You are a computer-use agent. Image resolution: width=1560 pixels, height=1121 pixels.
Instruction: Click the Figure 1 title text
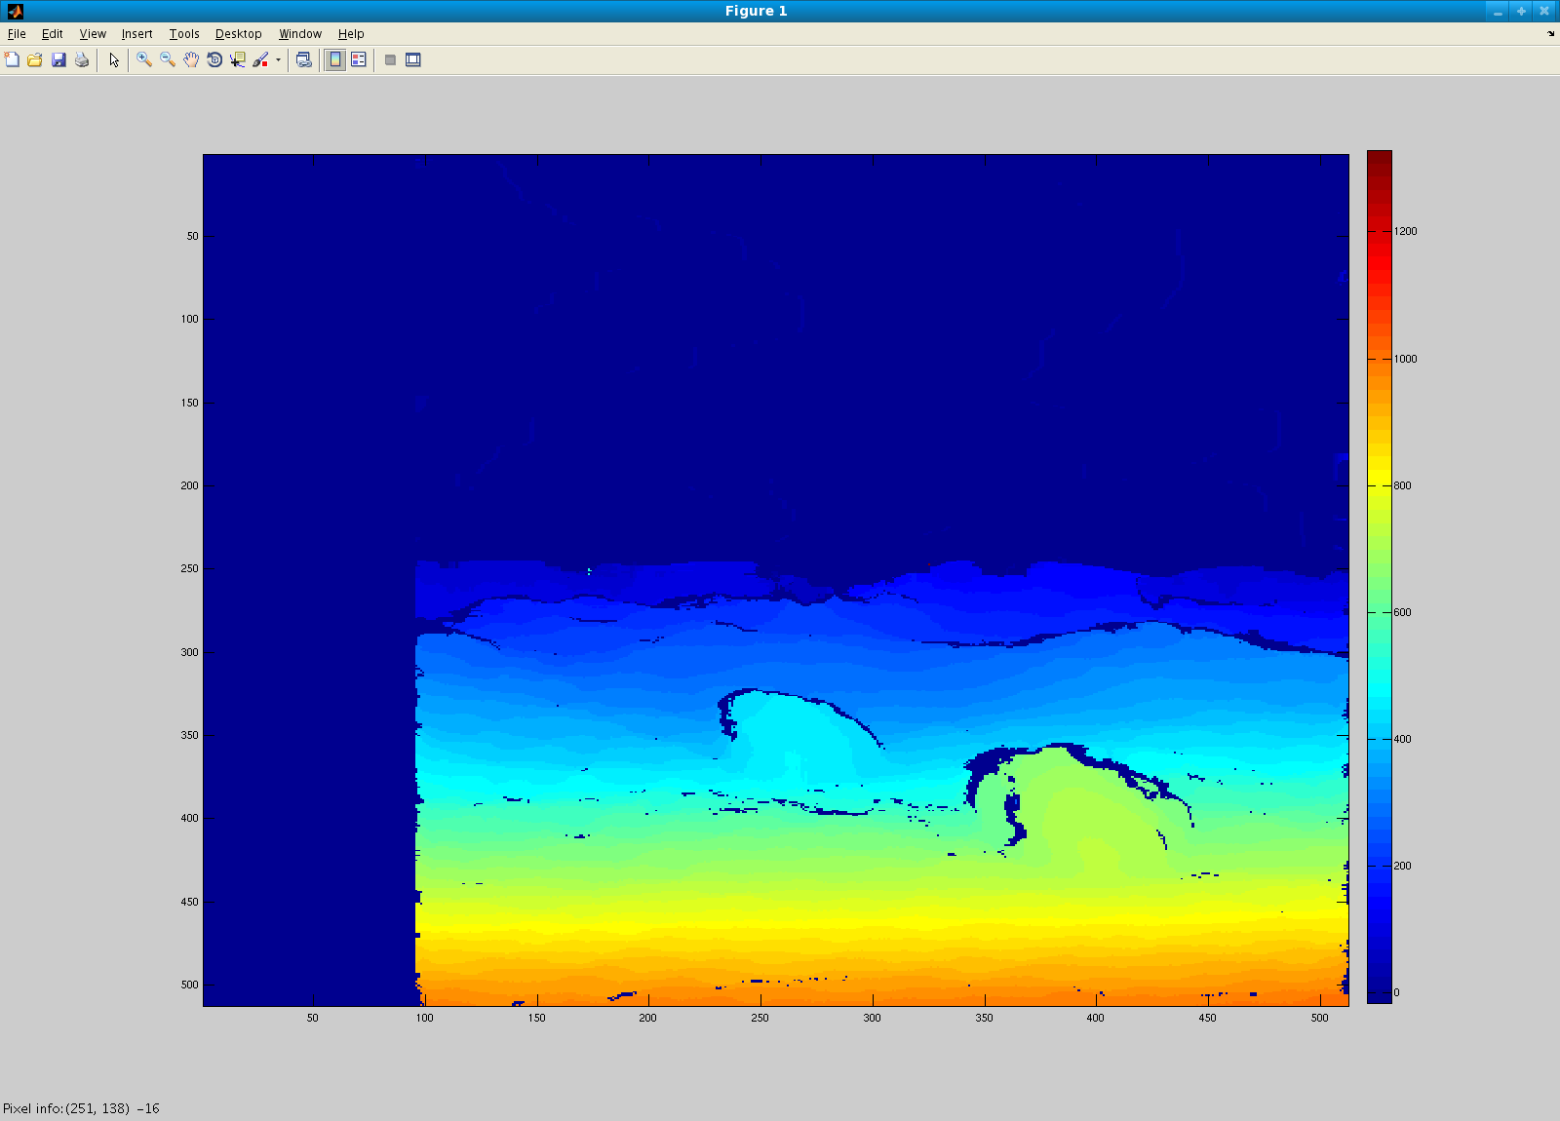tap(756, 11)
